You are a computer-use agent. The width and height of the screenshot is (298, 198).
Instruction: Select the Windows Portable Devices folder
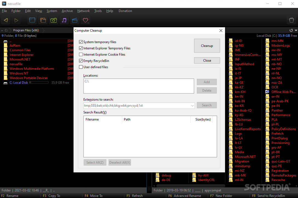29,78
